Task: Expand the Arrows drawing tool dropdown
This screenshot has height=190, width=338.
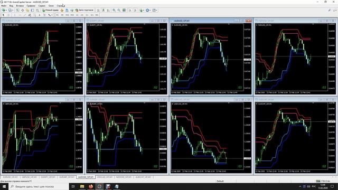Action: click(52, 15)
